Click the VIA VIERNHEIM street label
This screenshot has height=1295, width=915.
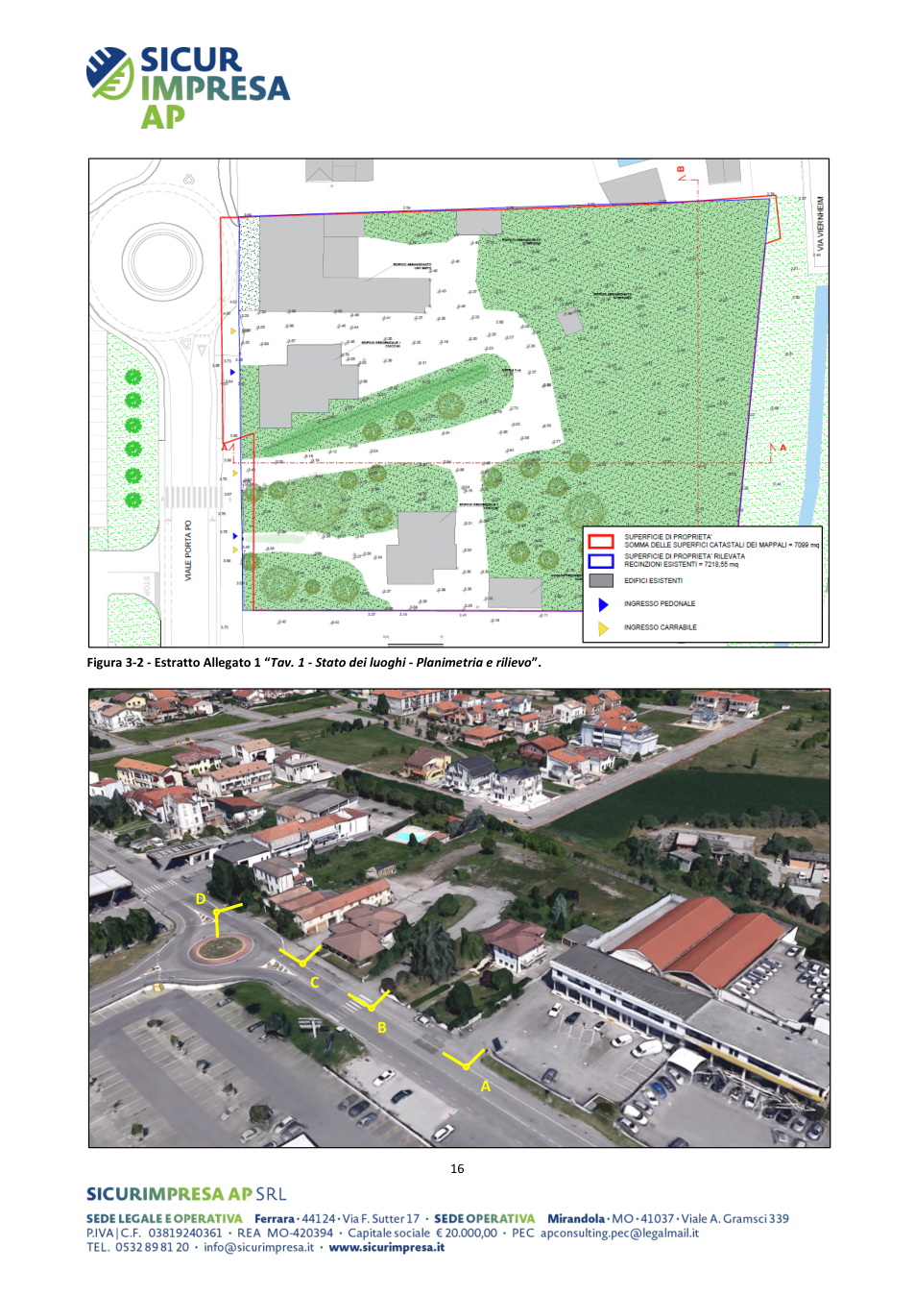(820, 224)
